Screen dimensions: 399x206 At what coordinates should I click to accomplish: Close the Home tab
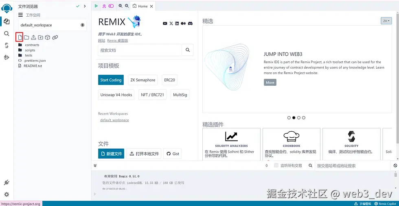point(151,7)
